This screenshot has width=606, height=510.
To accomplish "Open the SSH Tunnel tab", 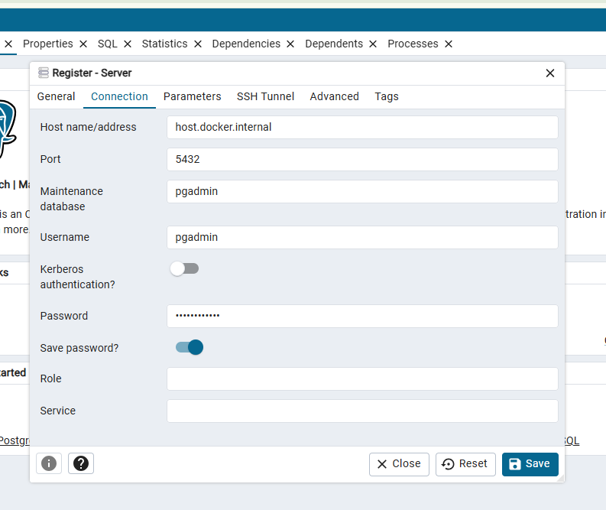I will 265,96.
